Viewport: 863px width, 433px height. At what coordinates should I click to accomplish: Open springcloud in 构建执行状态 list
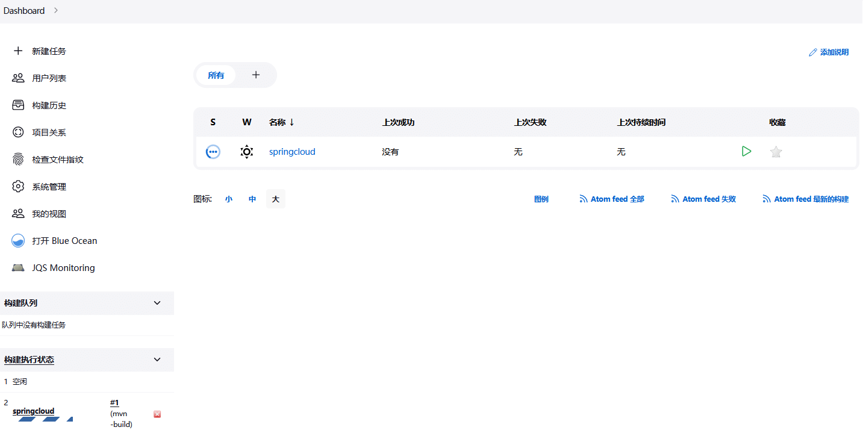pyautogui.click(x=33, y=411)
